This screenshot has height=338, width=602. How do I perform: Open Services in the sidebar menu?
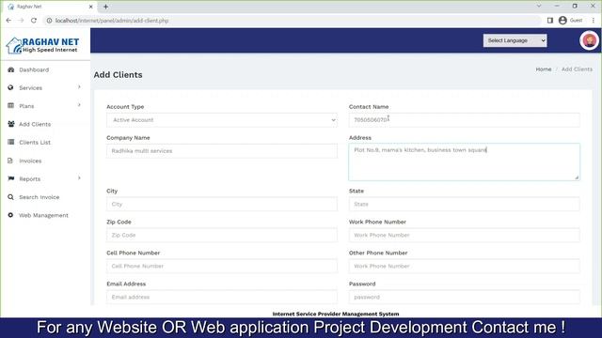(x=31, y=87)
